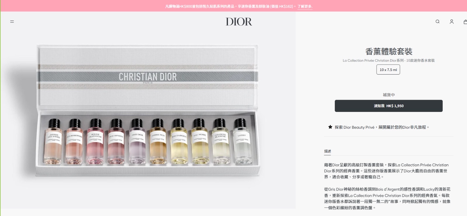Click the Christian Dior box lid image
The image size is (467, 216).
148,77
